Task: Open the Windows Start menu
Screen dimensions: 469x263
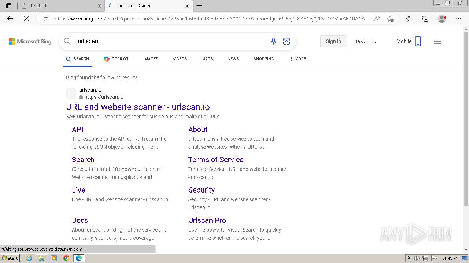Action: tap(10, 258)
